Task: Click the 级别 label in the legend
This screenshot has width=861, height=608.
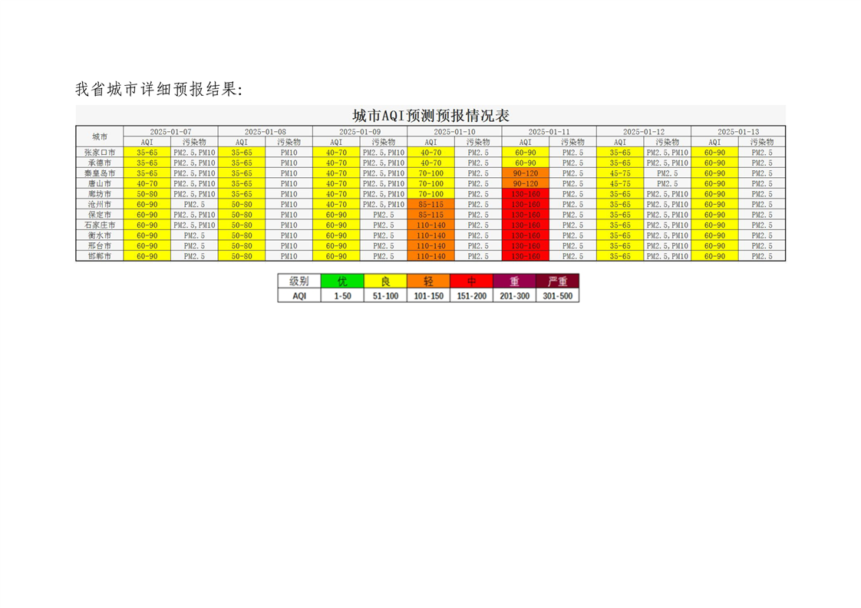Action: [x=299, y=281]
